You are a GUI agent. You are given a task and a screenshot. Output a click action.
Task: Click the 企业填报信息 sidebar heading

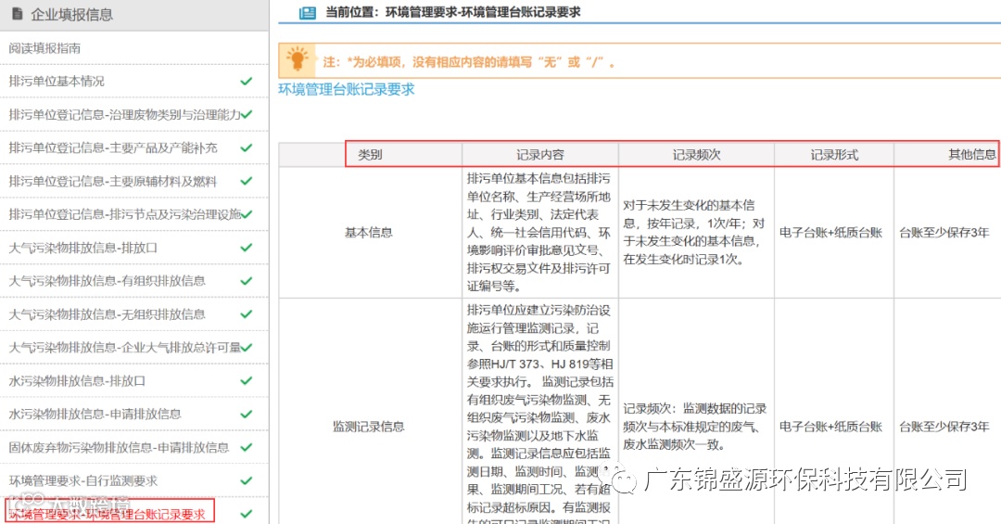point(71,14)
